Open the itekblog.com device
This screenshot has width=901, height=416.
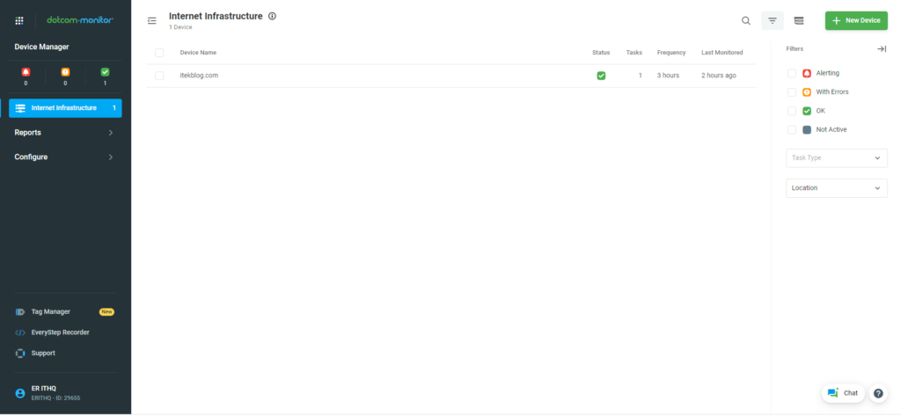(199, 76)
